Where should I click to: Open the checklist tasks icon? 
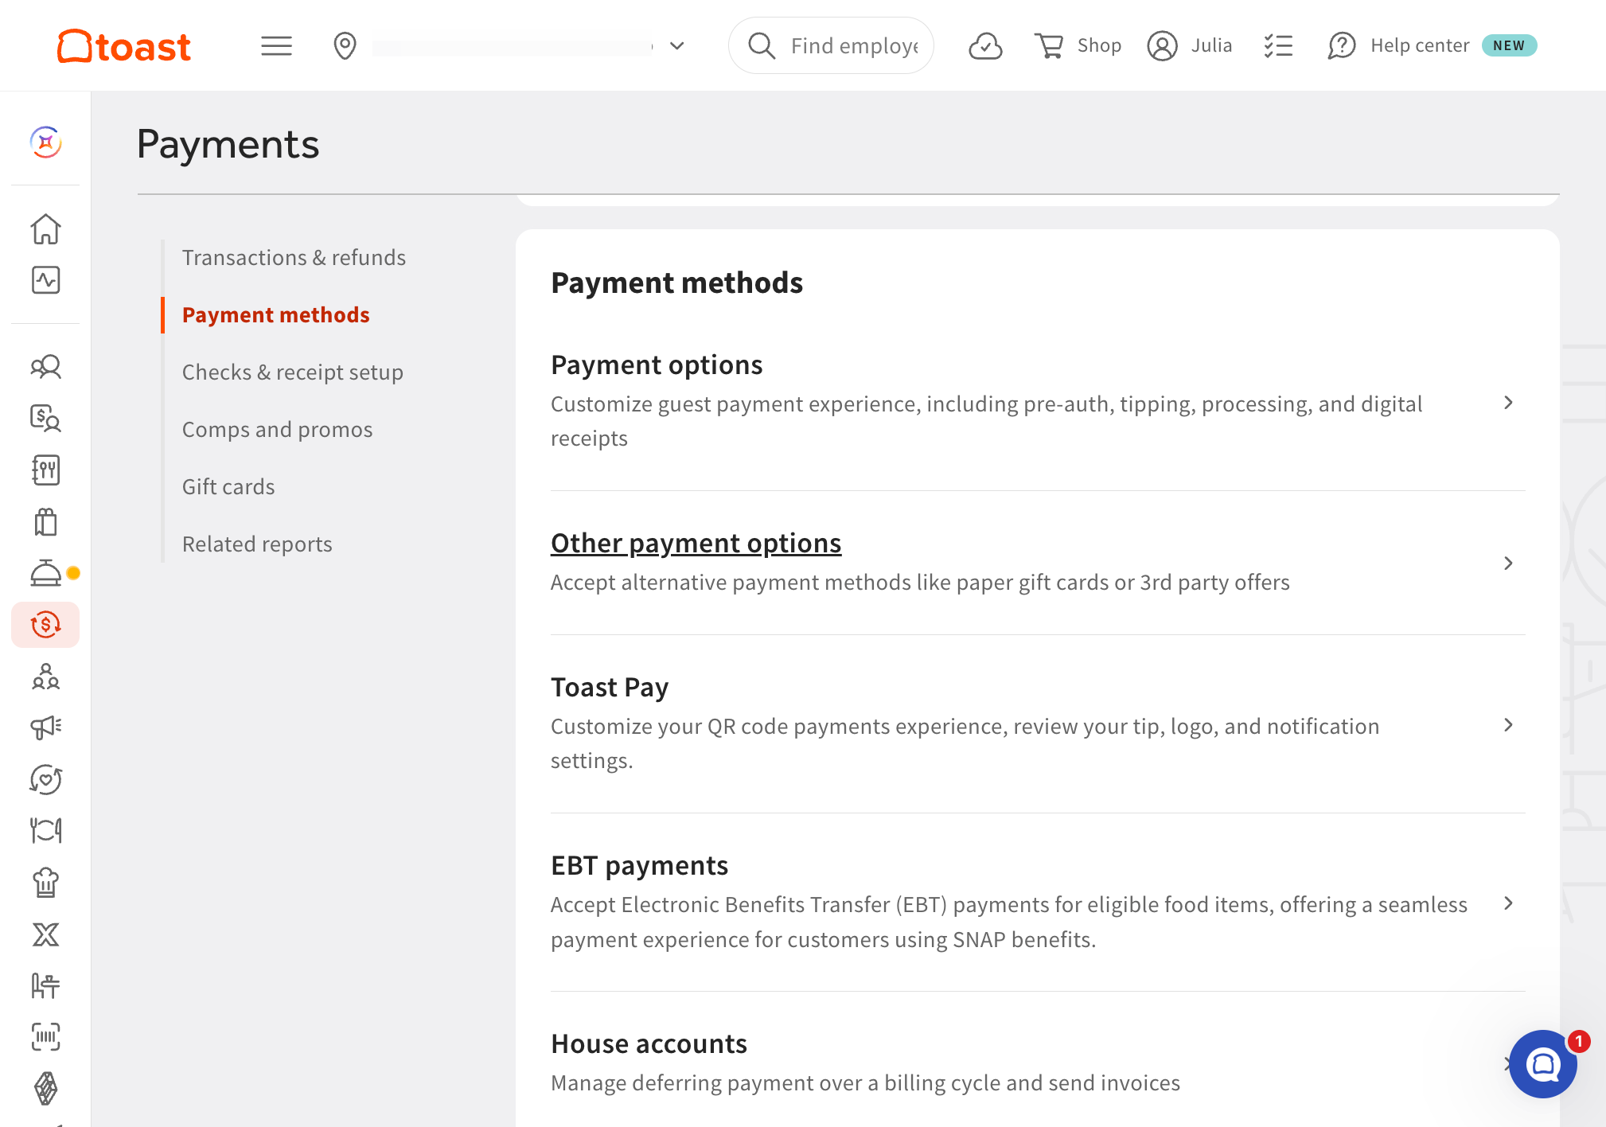click(1278, 46)
